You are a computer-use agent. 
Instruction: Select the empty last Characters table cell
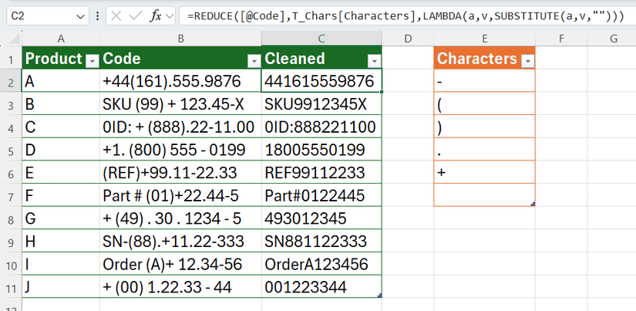(x=484, y=195)
